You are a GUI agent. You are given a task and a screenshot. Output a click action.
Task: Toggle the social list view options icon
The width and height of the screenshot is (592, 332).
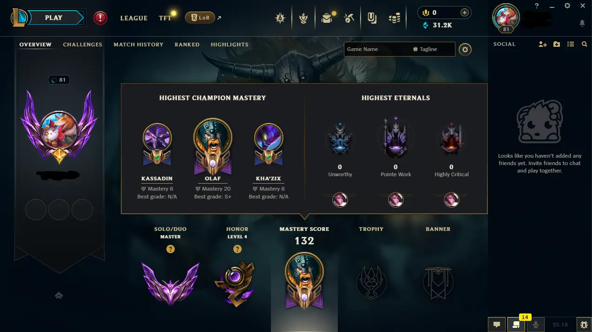pos(571,44)
